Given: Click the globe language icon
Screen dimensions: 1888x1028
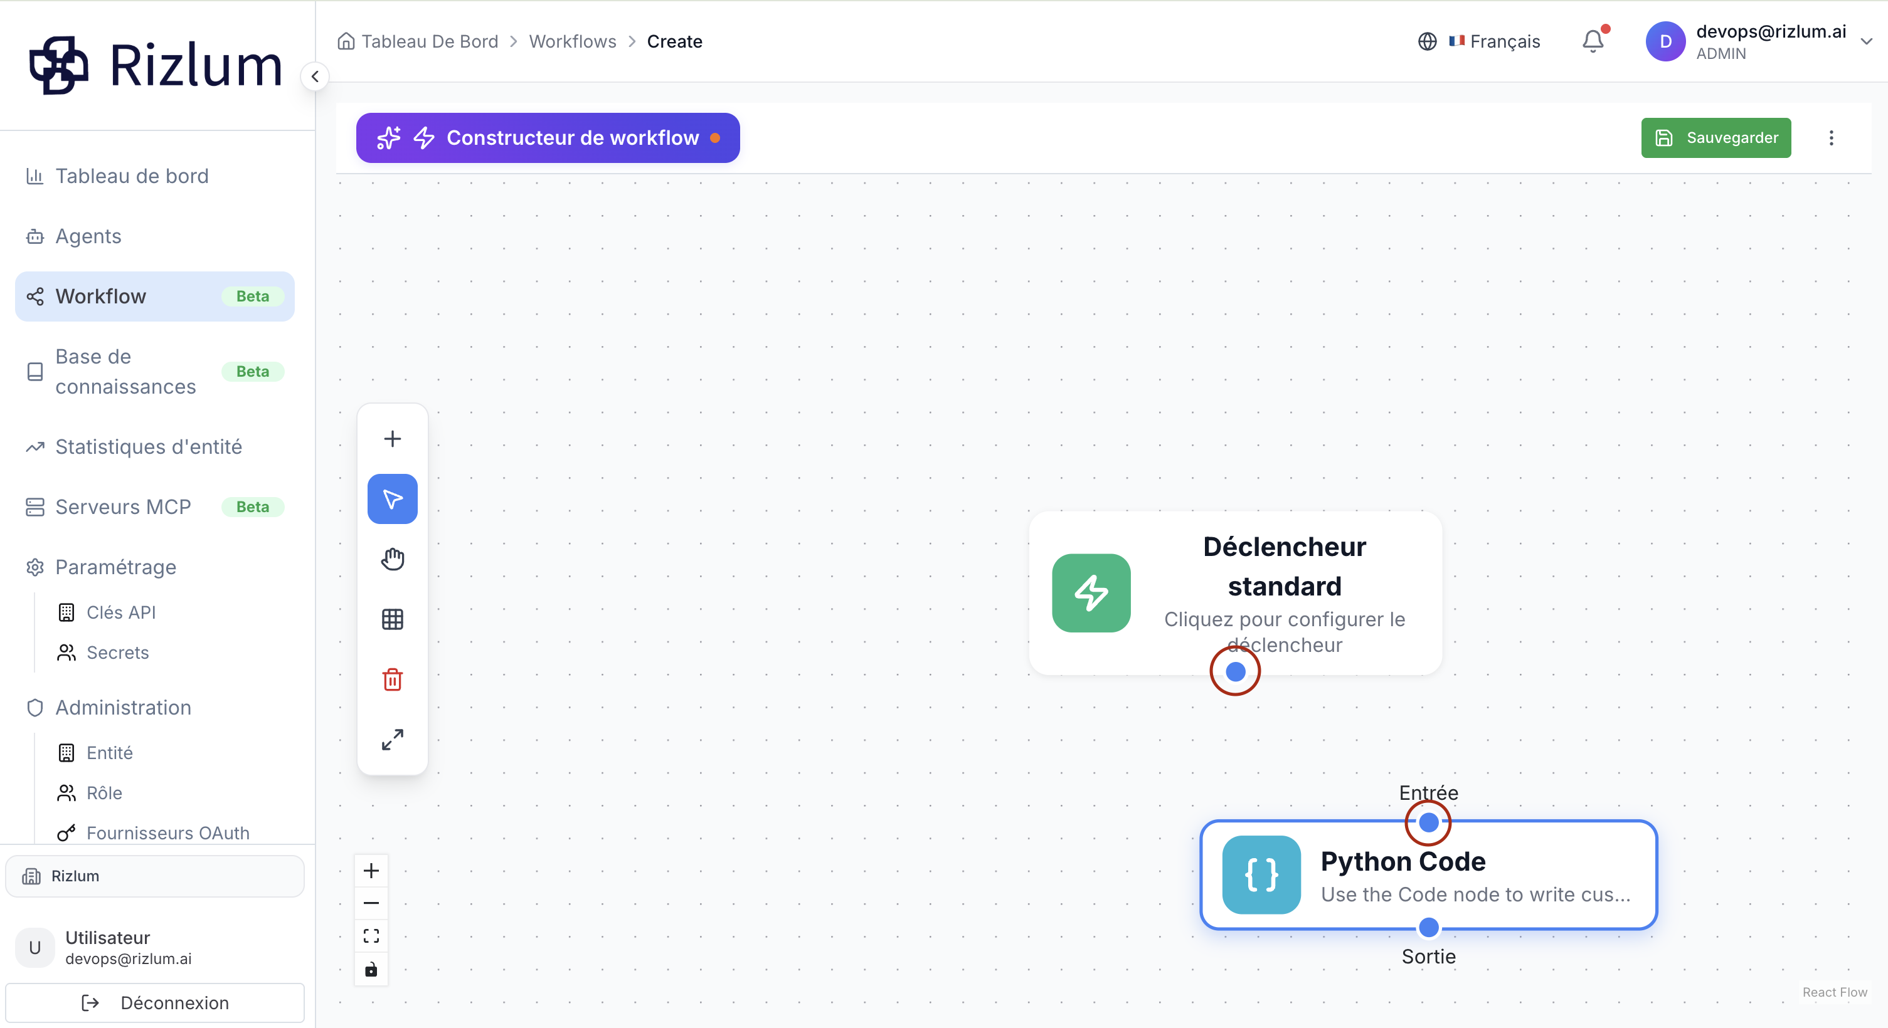Looking at the screenshot, I should 1427,42.
